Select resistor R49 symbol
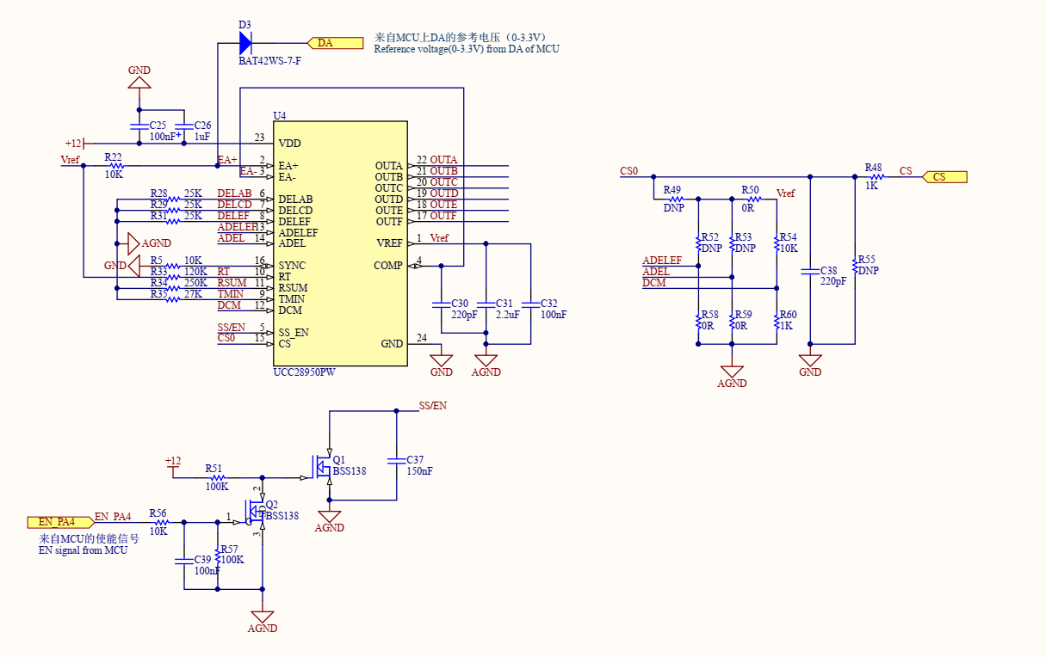1046x657 pixels. click(676, 200)
